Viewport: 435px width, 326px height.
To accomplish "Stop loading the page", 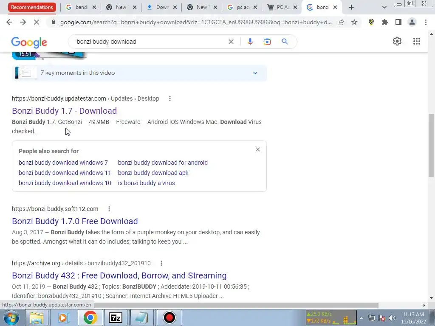I will (37, 22).
